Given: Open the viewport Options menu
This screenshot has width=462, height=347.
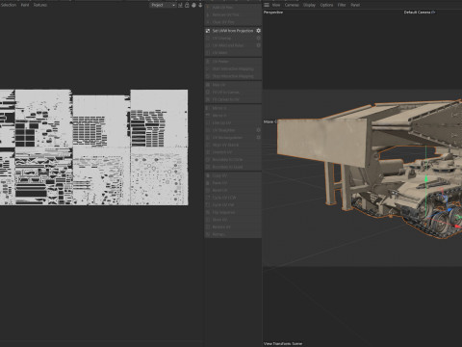Looking at the screenshot, I should click(x=326, y=5).
